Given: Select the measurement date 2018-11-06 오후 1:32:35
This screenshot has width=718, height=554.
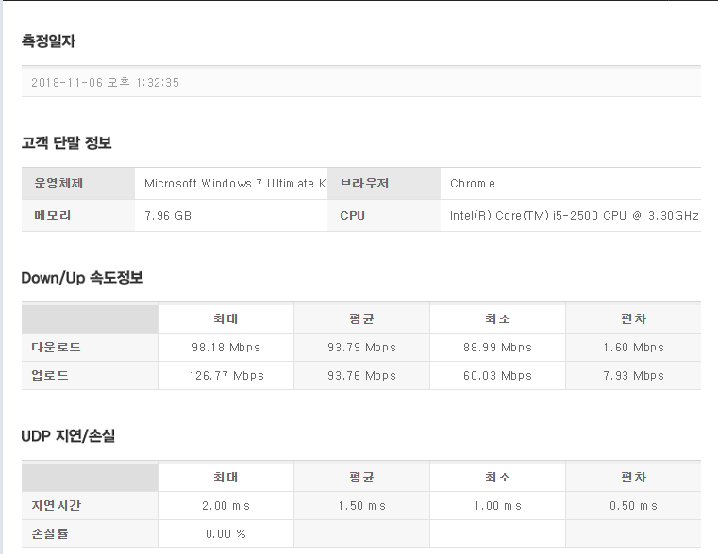Looking at the screenshot, I should click(x=105, y=83).
